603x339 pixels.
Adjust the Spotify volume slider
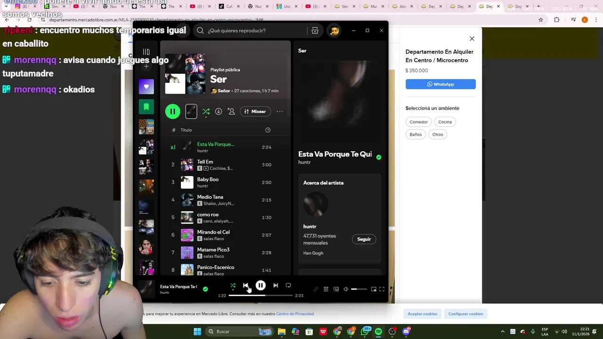(x=359, y=289)
